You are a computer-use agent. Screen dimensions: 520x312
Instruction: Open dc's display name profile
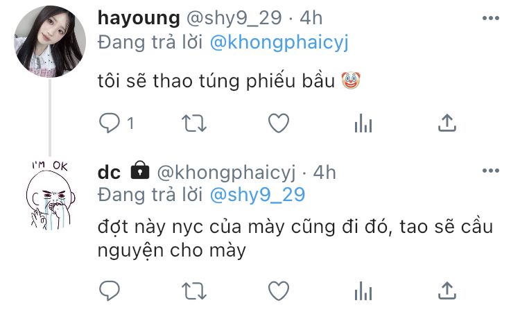pyautogui.click(x=109, y=173)
